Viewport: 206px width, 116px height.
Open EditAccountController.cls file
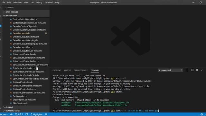(24, 54)
